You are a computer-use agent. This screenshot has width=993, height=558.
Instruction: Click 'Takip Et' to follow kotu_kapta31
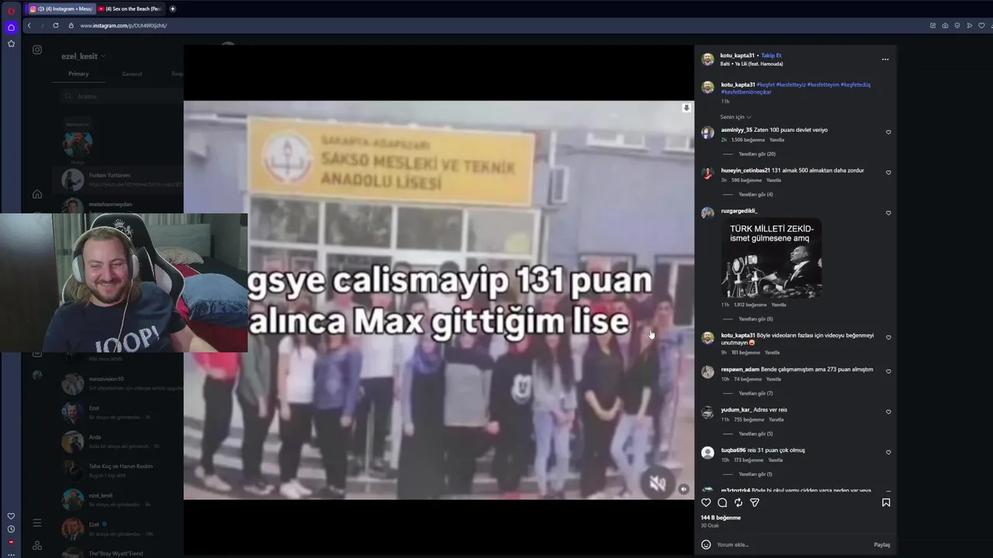[x=771, y=56]
